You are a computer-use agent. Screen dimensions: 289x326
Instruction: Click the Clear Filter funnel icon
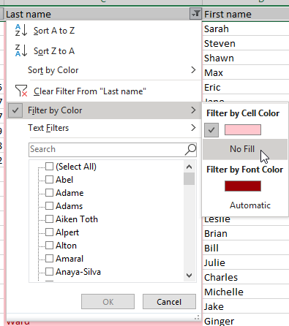(x=21, y=91)
